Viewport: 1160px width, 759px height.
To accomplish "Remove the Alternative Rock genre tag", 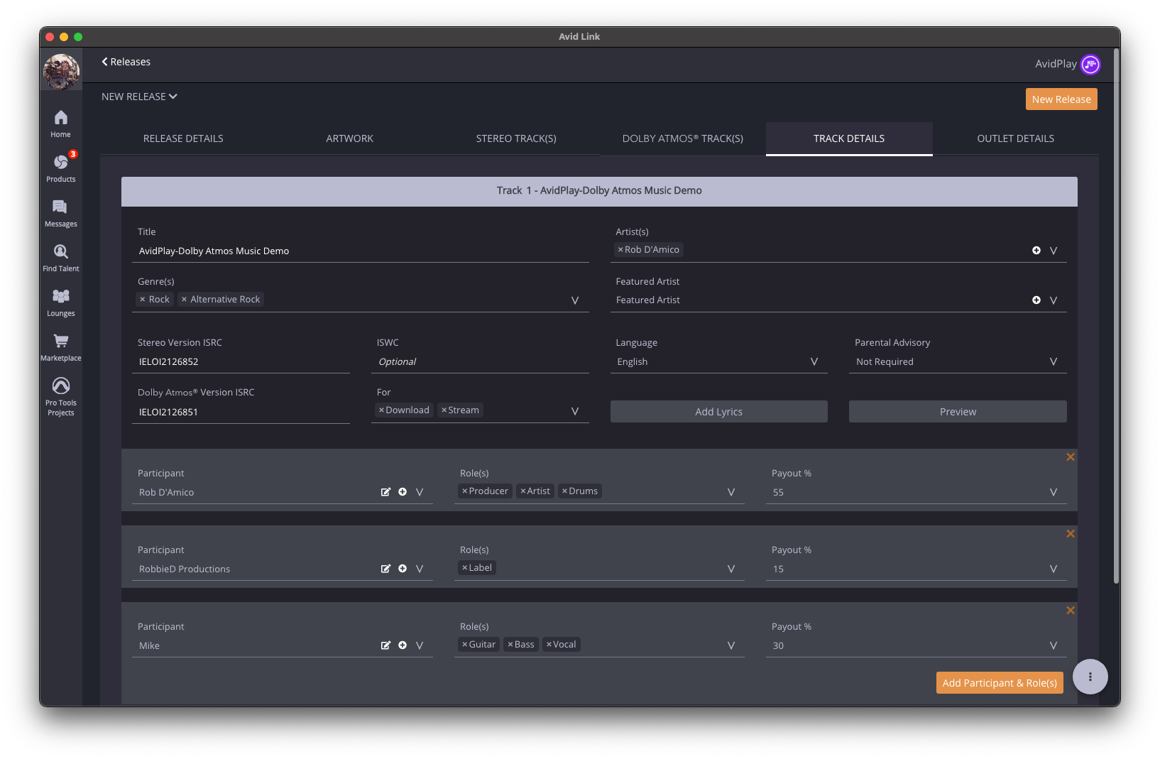I will click(x=184, y=300).
